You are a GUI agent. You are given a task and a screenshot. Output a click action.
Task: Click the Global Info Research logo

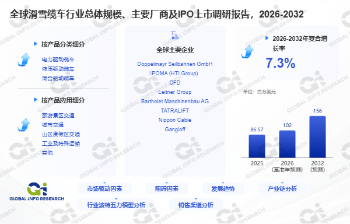pos(37,192)
